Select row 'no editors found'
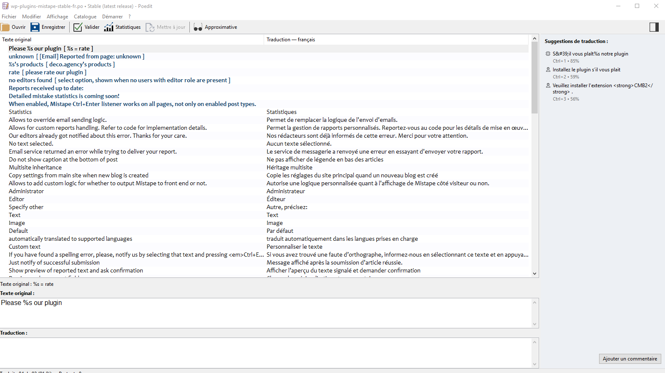Viewport: 665px width, 373px height. click(x=265, y=80)
